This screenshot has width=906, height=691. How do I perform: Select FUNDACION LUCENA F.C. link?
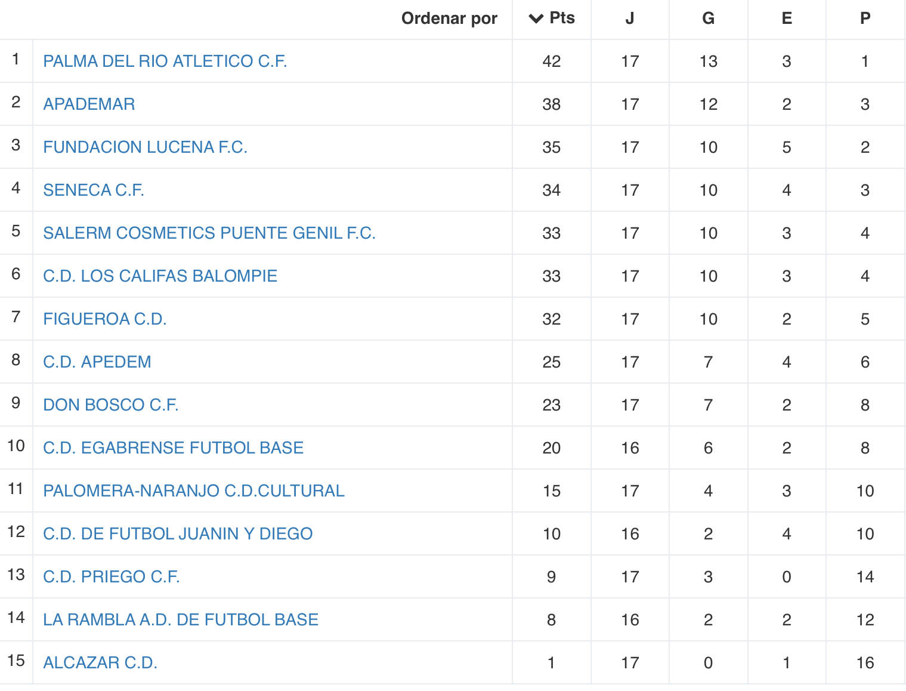coord(146,147)
